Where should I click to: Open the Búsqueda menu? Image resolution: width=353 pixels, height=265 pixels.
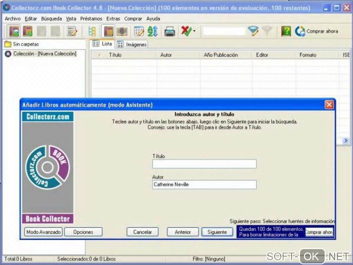51,19
